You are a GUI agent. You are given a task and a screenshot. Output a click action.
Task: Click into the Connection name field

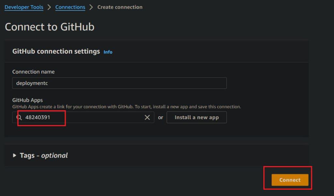[119, 83]
